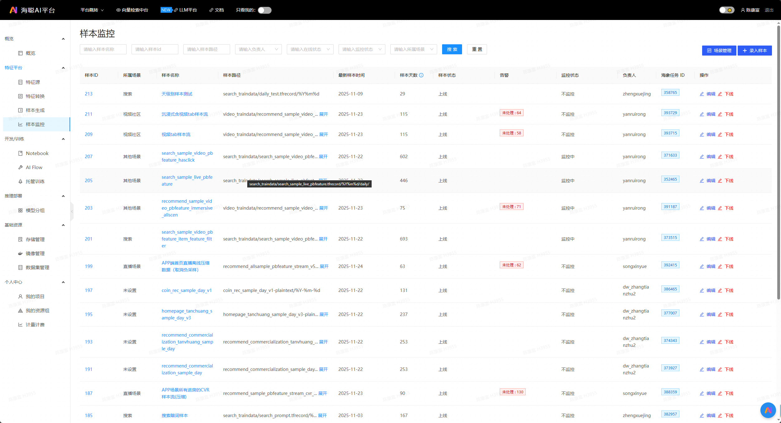Toggle the dark/light theme switch

[726, 10]
